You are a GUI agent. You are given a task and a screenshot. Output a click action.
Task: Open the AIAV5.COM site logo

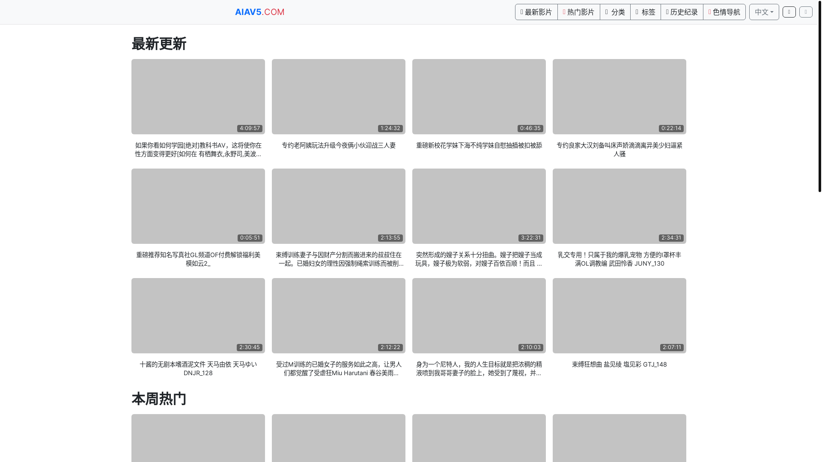tap(259, 12)
